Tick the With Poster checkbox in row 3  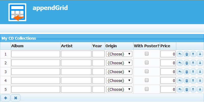[x=147, y=72]
